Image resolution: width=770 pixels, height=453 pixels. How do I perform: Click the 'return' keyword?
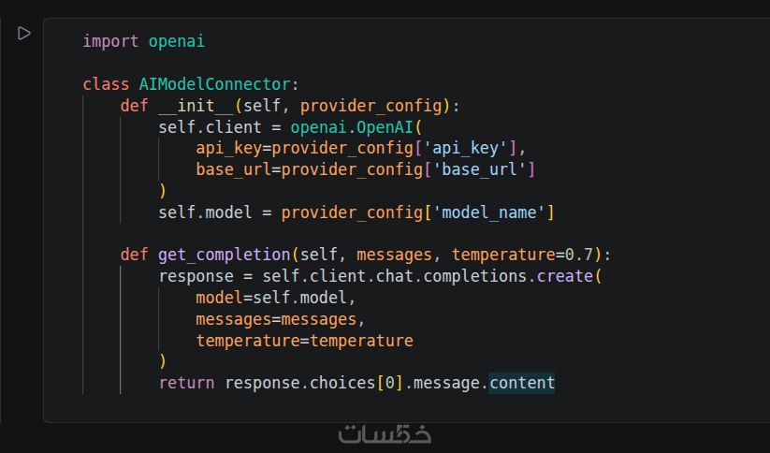click(x=187, y=383)
